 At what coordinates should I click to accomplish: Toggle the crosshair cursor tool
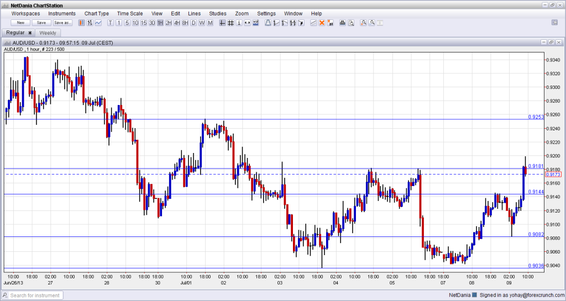click(222, 23)
